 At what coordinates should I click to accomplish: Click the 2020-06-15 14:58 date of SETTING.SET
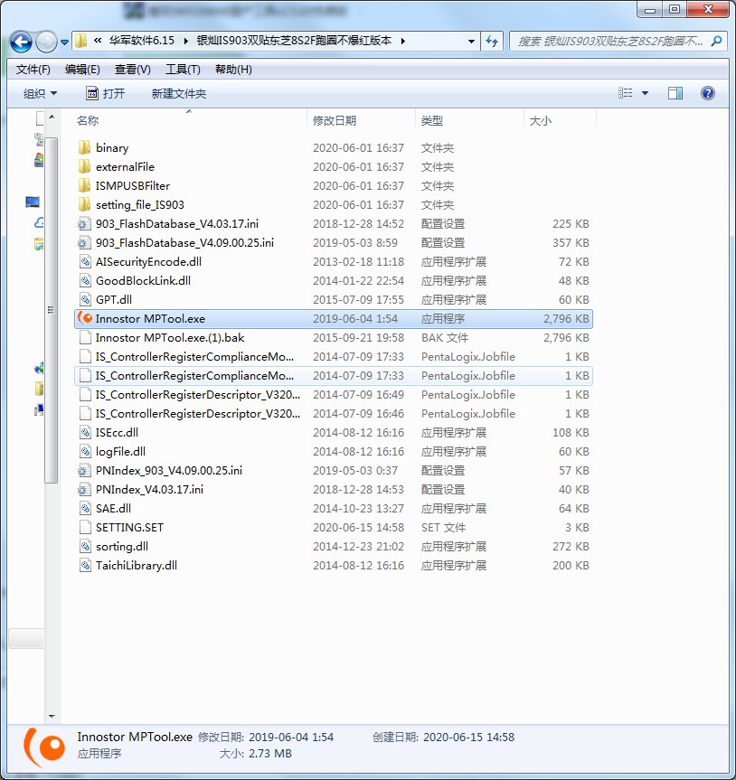click(x=358, y=527)
